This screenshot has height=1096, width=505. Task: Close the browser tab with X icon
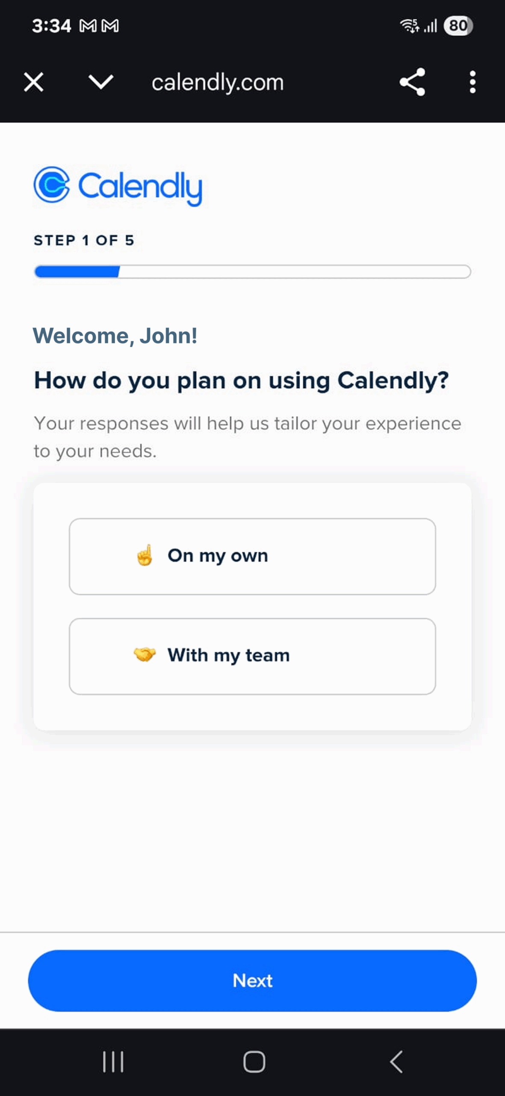point(34,82)
